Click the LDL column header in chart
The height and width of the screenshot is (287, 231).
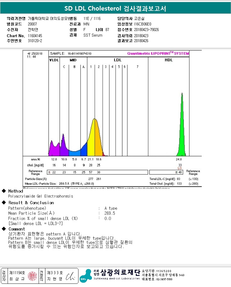[x=118, y=60]
